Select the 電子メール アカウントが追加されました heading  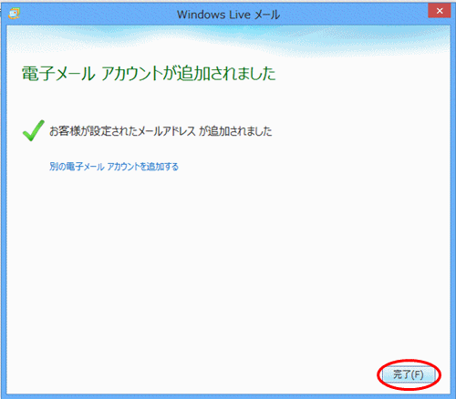[149, 74]
